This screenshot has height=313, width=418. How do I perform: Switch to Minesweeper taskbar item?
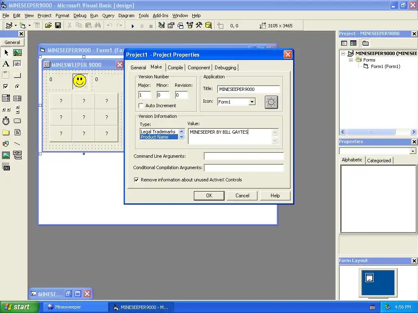[76, 307]
